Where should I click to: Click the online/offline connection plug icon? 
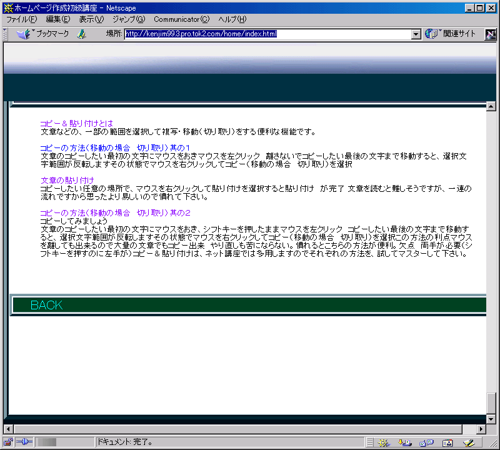[x=24, y=442]
